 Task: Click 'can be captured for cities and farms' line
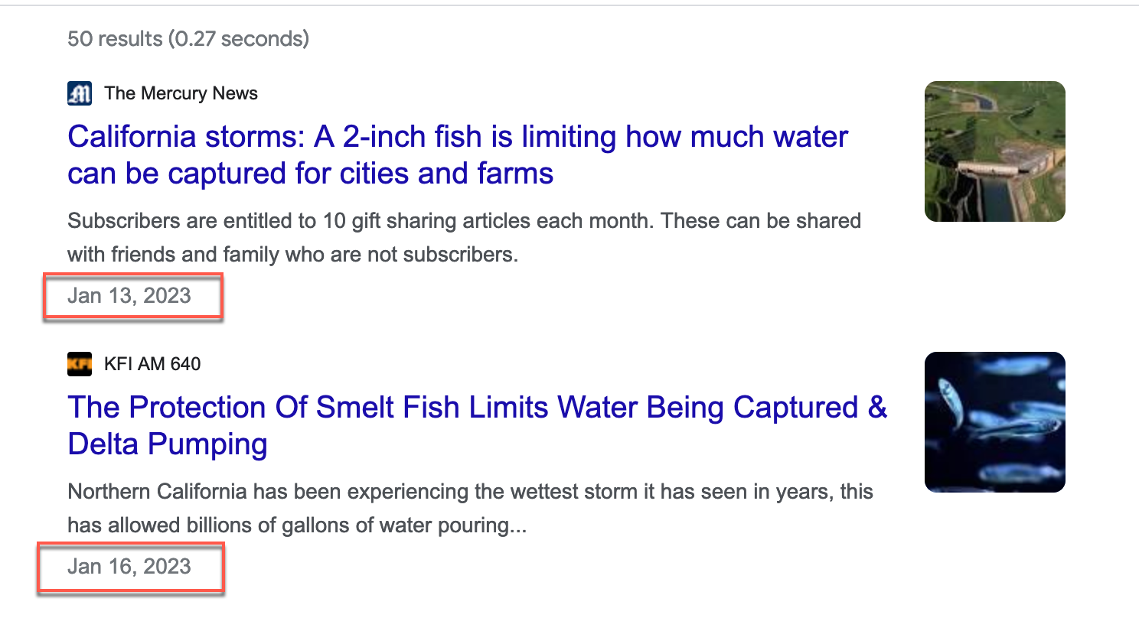(x=310, y=174)
